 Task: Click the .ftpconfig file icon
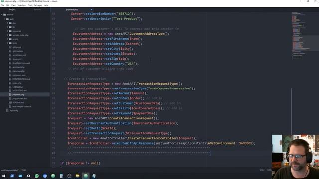[x=7, y=111]
